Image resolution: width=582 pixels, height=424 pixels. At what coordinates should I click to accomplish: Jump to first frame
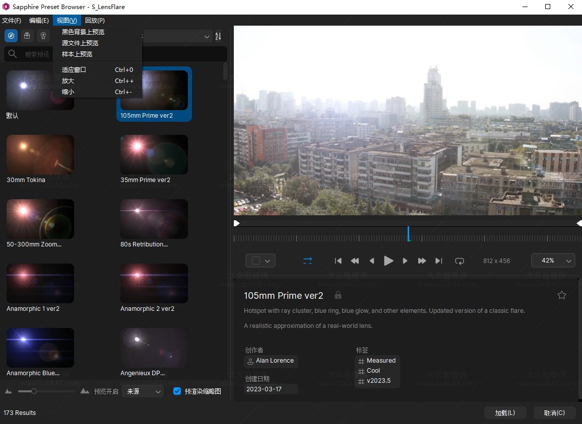pos(338,261)
